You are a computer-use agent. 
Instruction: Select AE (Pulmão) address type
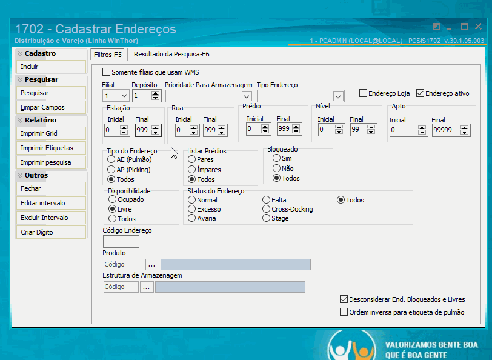111,159
